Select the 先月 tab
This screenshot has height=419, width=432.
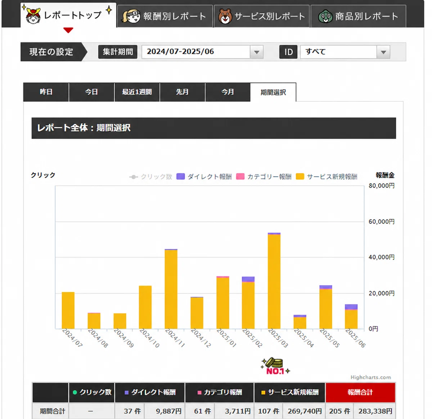(182, 92)
